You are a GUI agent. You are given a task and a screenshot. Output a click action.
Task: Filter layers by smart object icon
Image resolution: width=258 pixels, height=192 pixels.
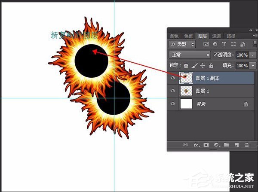coord(243,44)
